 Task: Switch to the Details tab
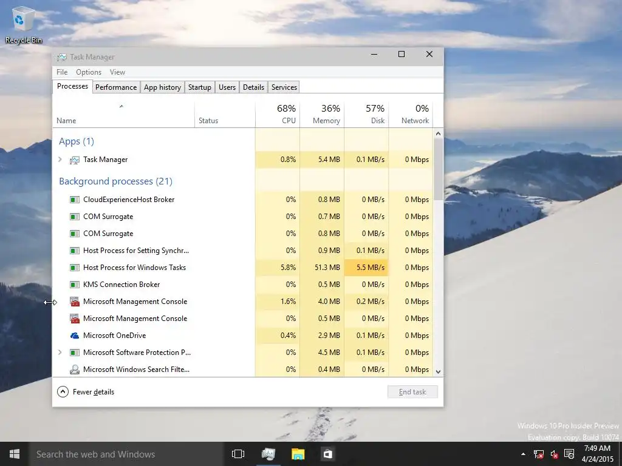click(x=253, y=87)
